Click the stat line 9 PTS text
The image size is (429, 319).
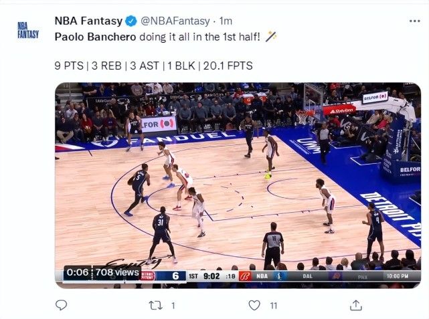[69, 66]
